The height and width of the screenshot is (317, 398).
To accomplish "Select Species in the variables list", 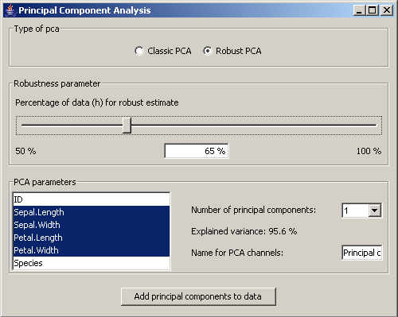I will (92, 263).
